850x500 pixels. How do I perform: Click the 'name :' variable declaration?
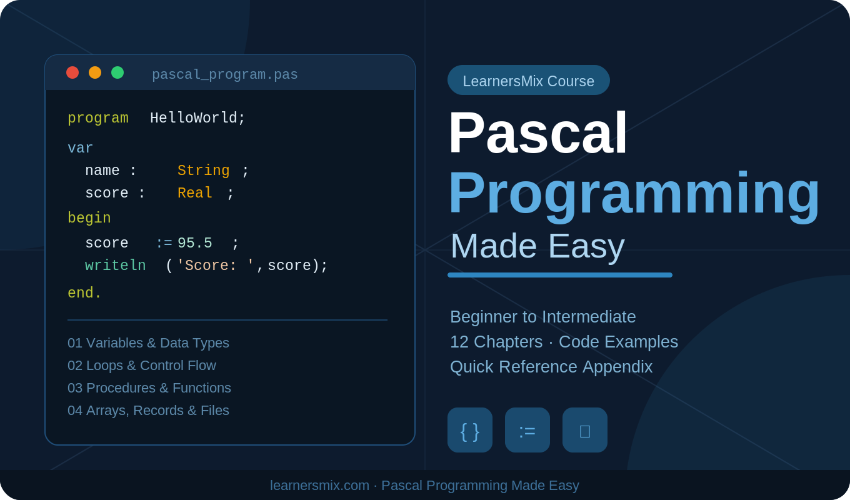[x=111, y=171]
